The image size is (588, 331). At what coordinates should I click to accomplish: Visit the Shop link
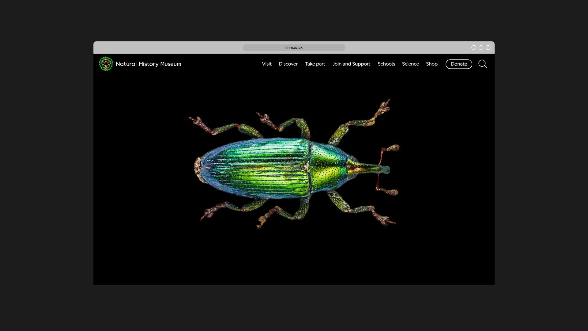tap(432, 64)
